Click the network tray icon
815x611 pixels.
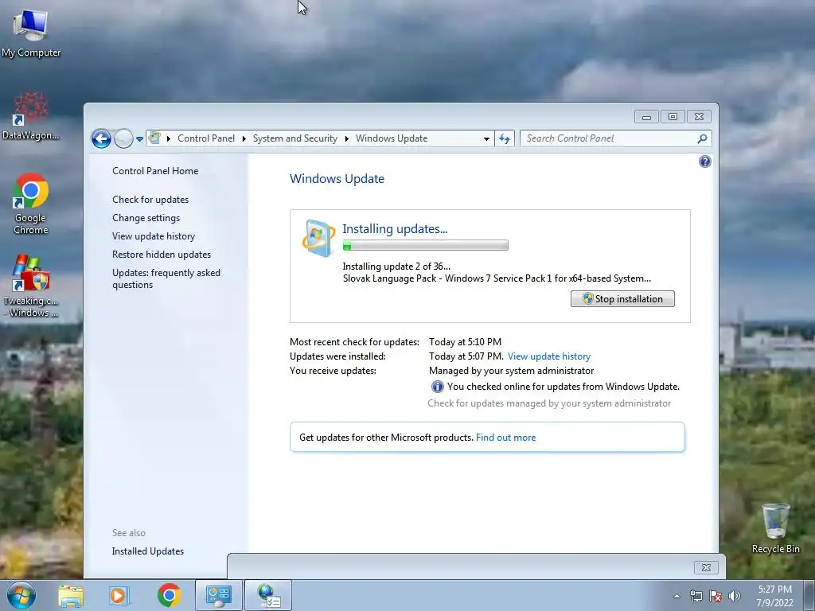click(696, 596)
